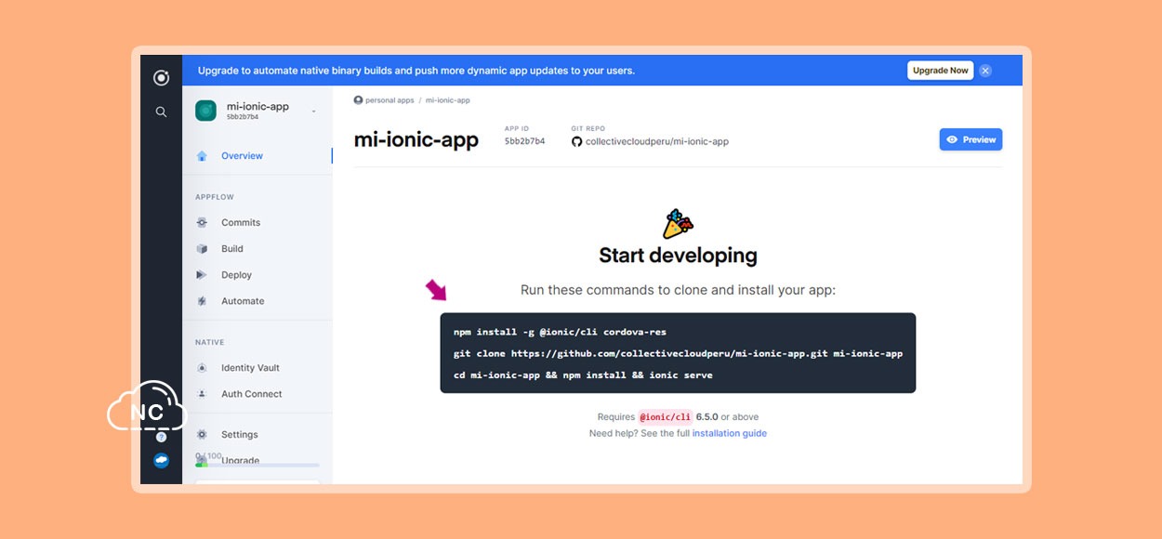The height and width of the screenshot is (539, 1162).
Task: Click the Ionic logo icon in dark sidebar
Action: coord(161,78)
